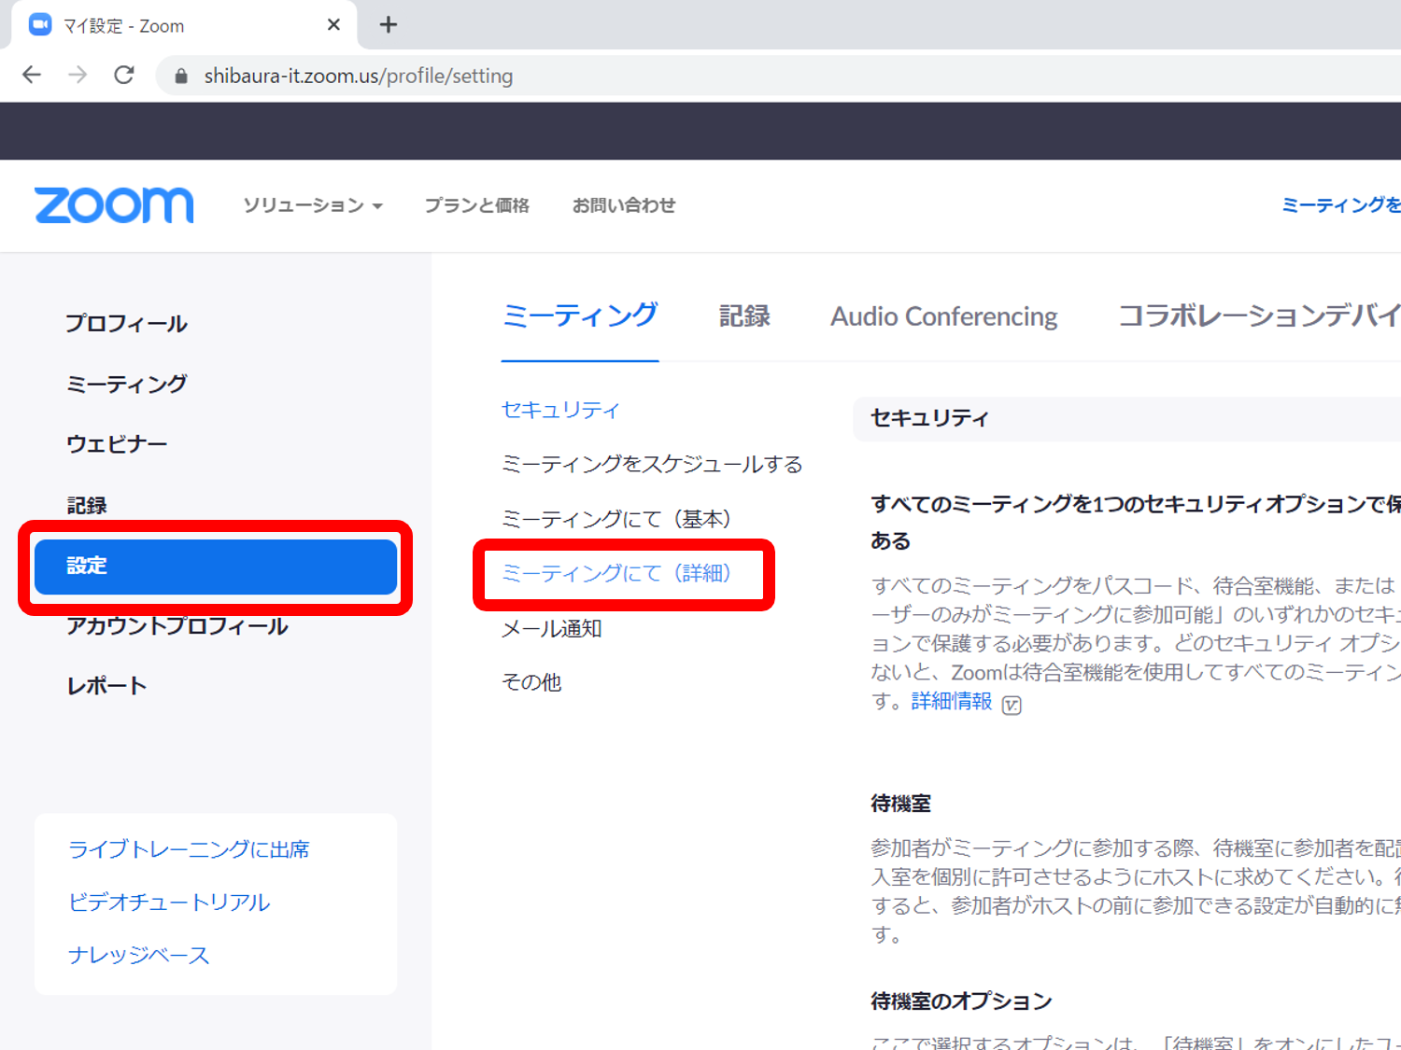Image resolution: width=1401 pixels, height=1050 pixels.
Task: Open プロフィール in the left sidebar
Action: [126, 324]
